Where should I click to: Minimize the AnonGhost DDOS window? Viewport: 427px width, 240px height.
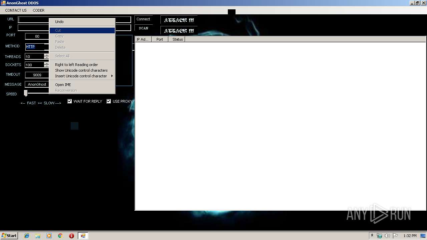(412, 3)
